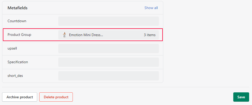The image size is (252, 105).
Task: Click the Specification metafield input
Action: [x=108, y=62]
